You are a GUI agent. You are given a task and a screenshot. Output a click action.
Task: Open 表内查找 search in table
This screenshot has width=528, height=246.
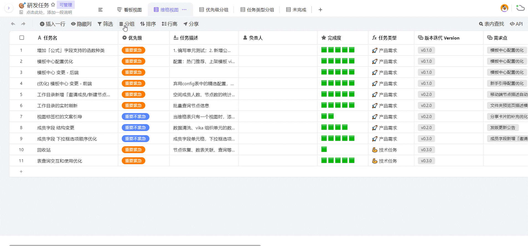coord(491,24)
